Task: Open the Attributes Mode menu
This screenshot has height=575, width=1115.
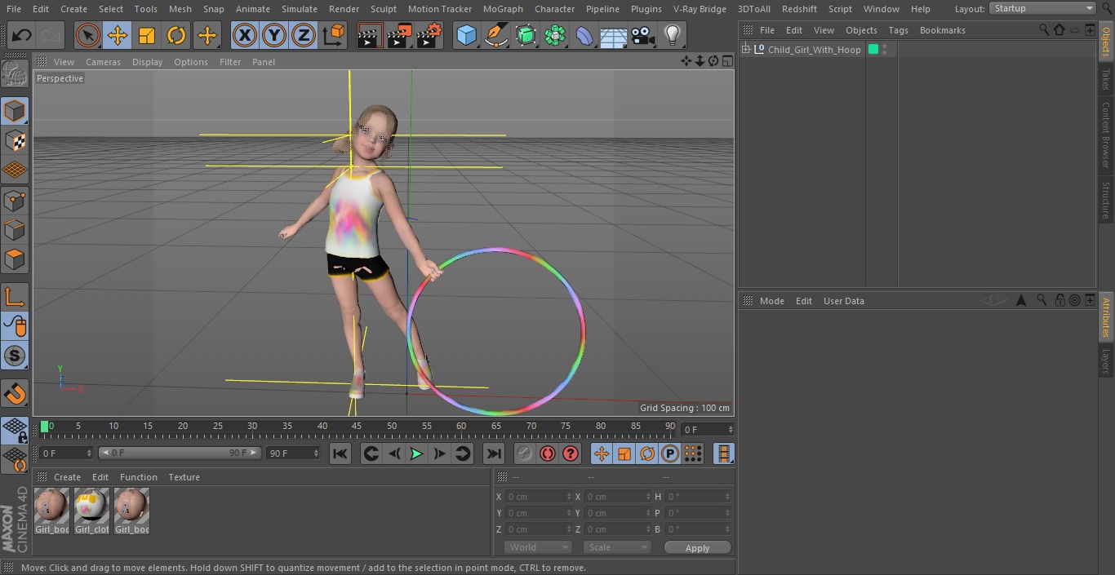Action: click(x=771, y=301)
